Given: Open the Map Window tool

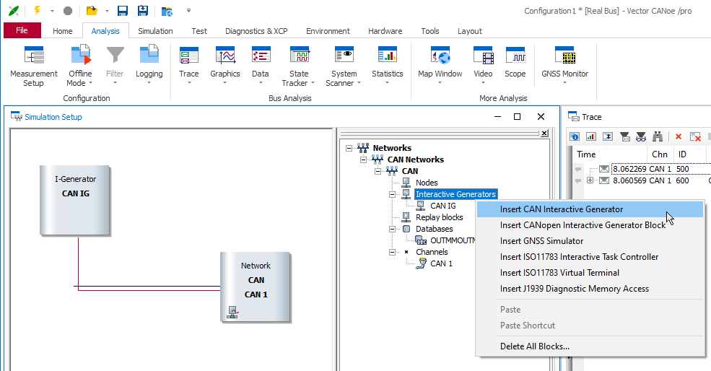Looking at the screenshot, I should tap(440, 57).
